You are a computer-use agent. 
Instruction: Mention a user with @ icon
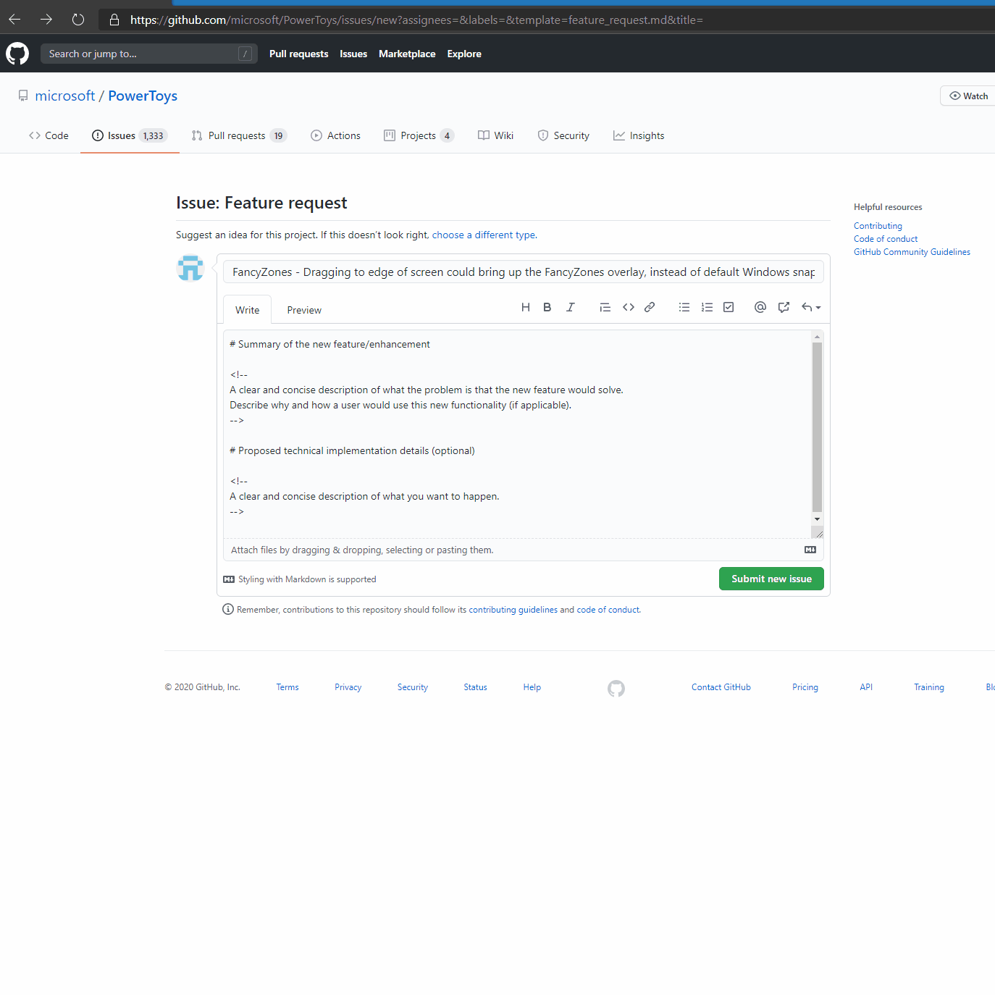(x=760, y=307)
